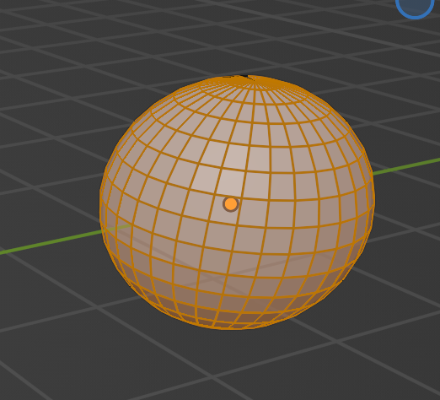Click the green Y-axis line left of sphere
This screenshot has width=440, height=400.
pos(51,242)
